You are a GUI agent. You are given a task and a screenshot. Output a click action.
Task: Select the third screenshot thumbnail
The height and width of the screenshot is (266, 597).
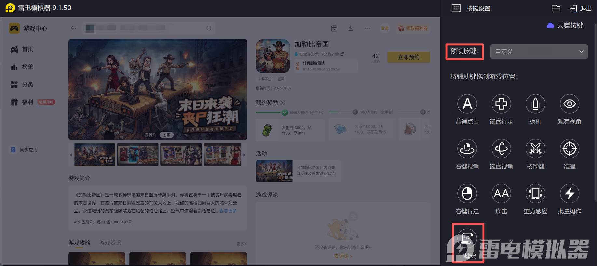pos(181,155)
